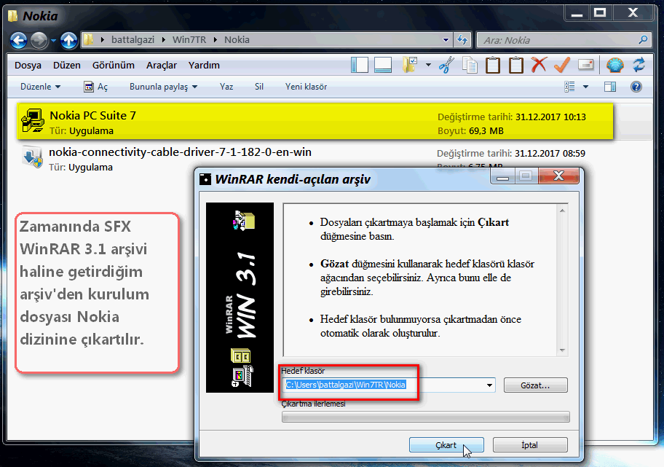The height and width of the screenshot is (467, 664).
Task: Expand the breadcrumb arrow after battalgazi
Action: point(164,40)
